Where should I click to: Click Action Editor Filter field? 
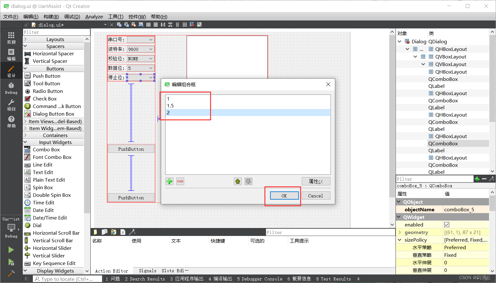(330, 232)
